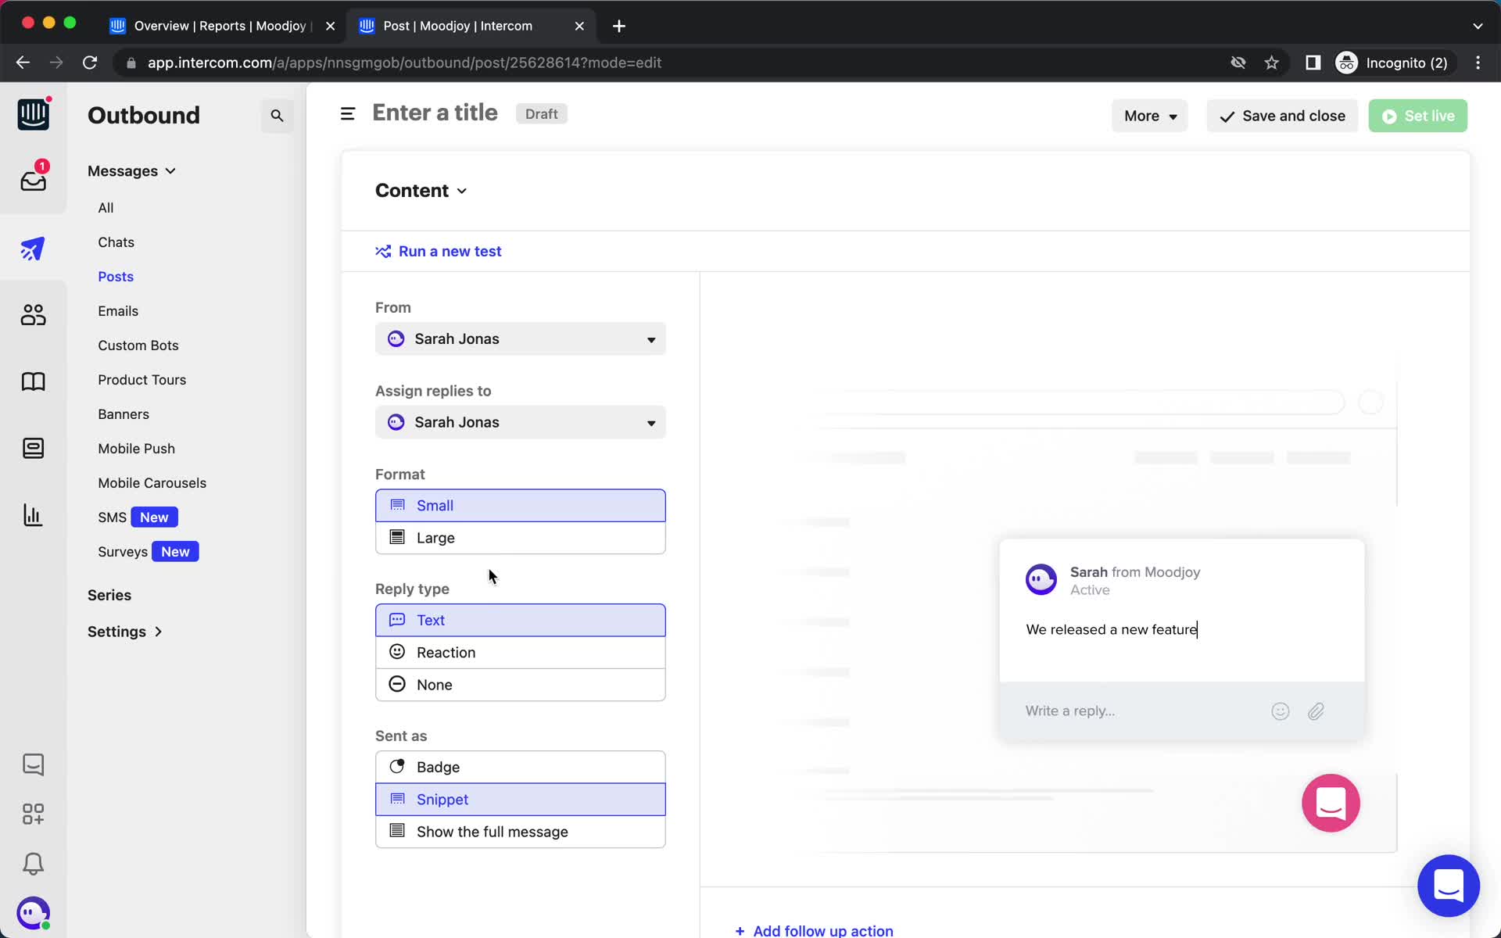Open Series in the sidebar
The height and width of the screenshot is (938, 1501).
coord(109,596)
